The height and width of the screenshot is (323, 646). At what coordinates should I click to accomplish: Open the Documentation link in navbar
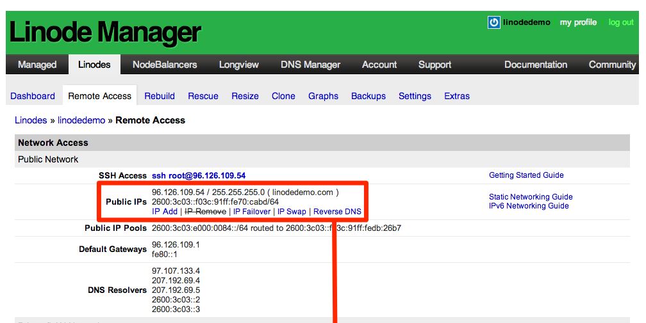(x=536, y=65)
